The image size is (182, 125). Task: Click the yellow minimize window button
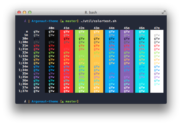tap(24, 12)
